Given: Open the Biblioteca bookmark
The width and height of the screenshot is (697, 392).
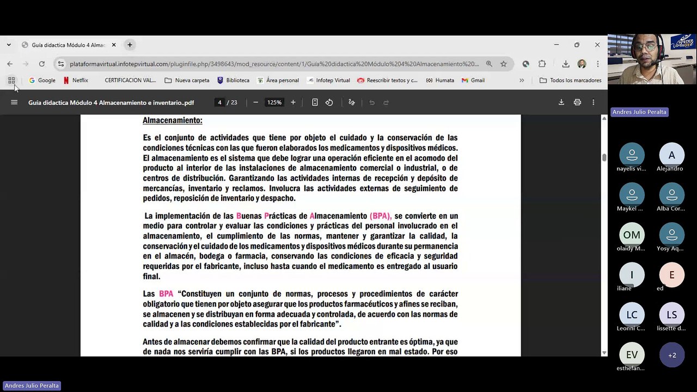Looking at the screenshot, I should click(x=233, y=80).
